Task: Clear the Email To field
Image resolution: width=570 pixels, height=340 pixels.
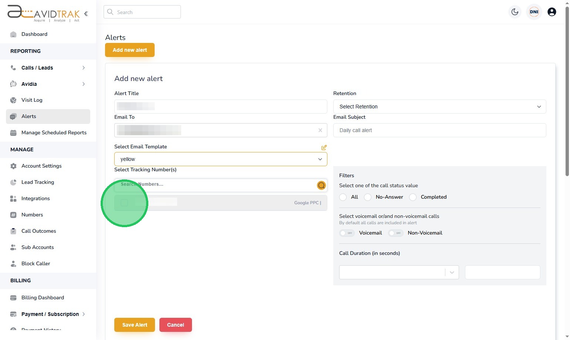Action: tap(320, 130)
